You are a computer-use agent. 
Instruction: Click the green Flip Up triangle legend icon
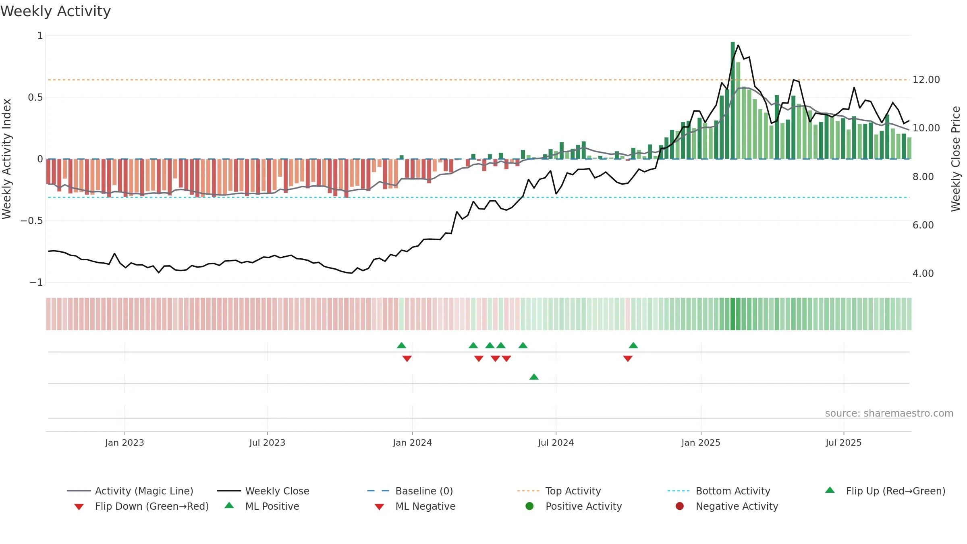830,490
